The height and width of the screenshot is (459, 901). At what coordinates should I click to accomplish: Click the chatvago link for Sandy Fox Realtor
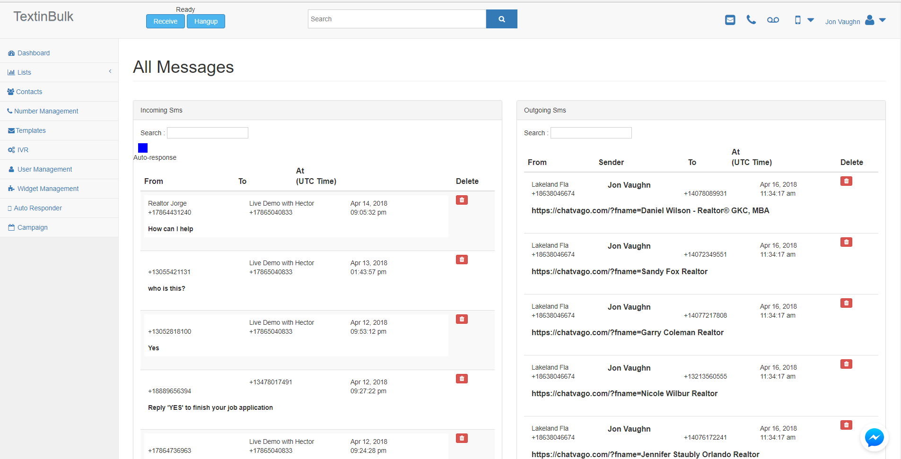(x=620, y=271)
